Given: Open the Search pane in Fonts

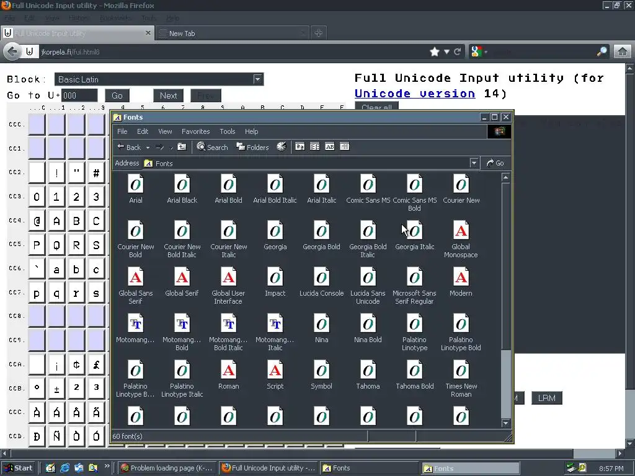Looking at the screenshot, I should [212, 147].
